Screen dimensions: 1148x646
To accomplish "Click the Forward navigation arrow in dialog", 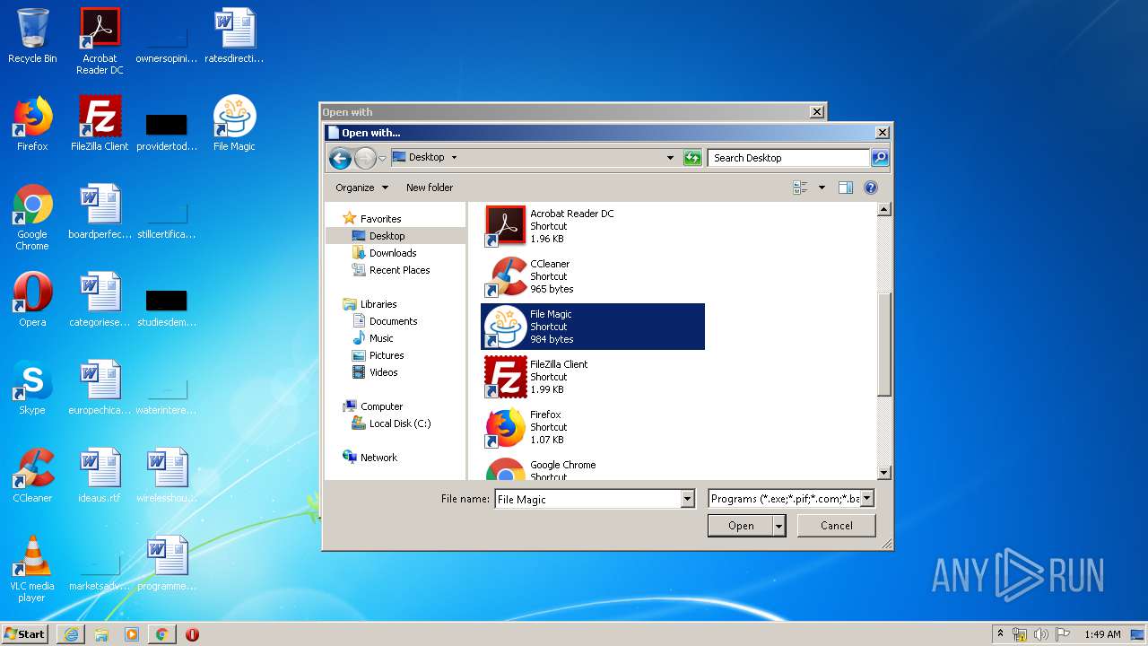I will [365, 159].
